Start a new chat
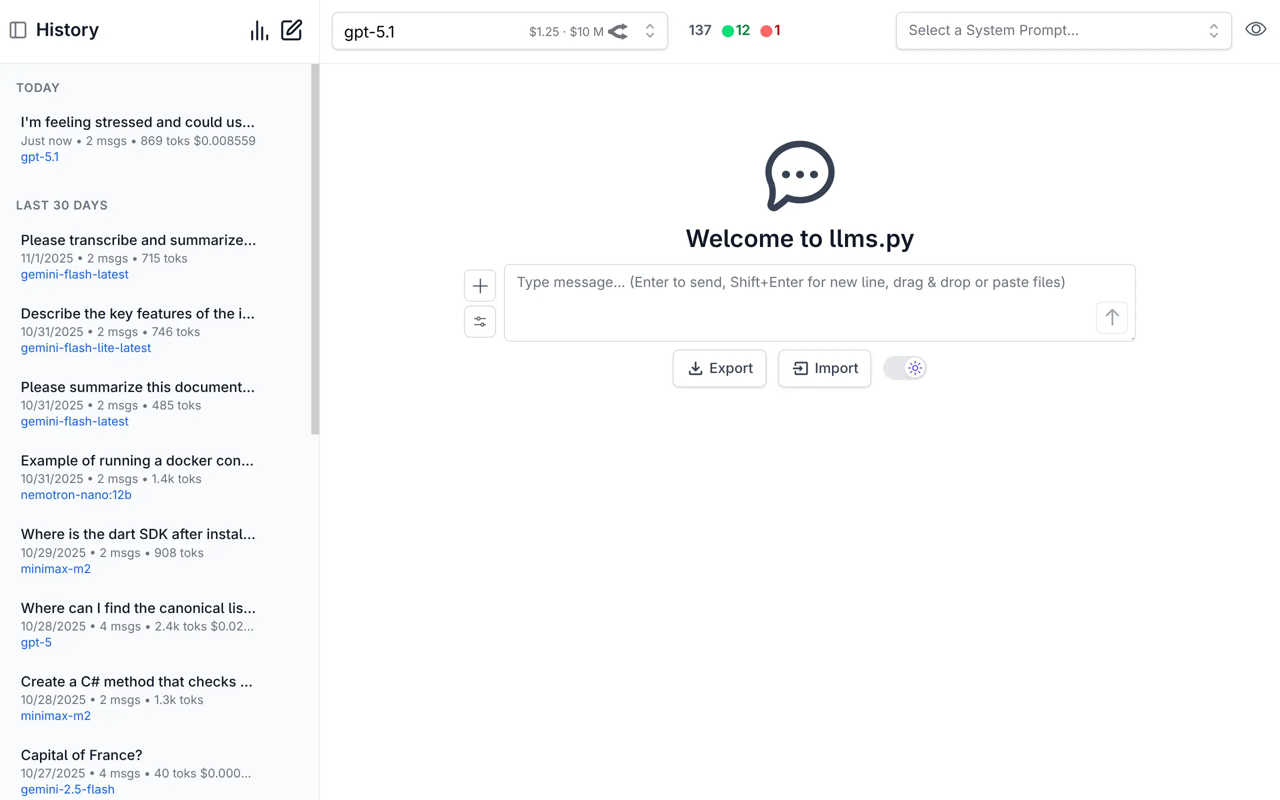Image resolution: width=1280 pixels, height=800 pixels. tap(291, 30)
